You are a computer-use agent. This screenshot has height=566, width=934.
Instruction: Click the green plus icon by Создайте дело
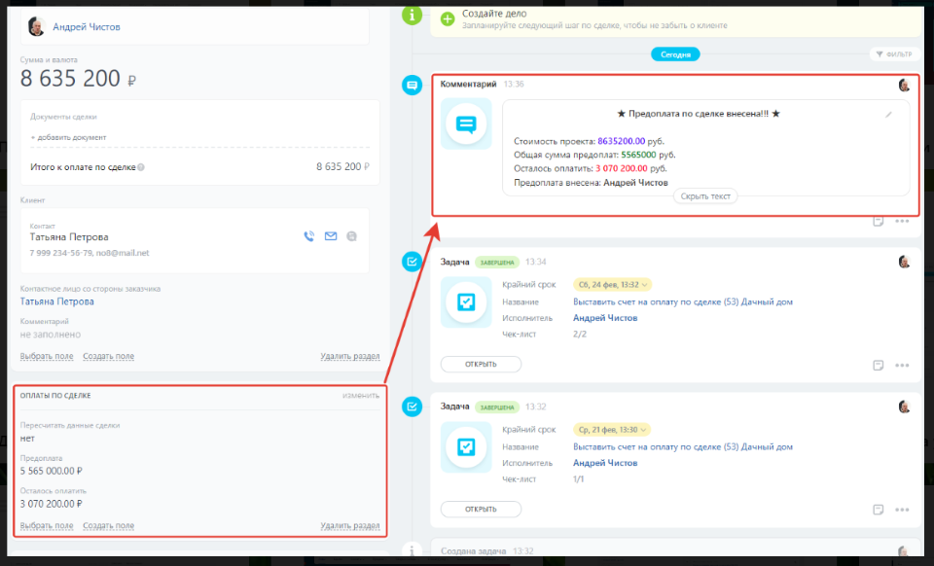(x=448, y=18)
